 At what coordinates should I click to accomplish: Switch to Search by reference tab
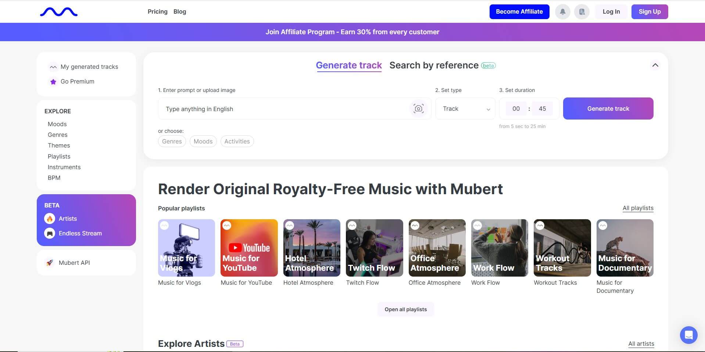(434, 65)
